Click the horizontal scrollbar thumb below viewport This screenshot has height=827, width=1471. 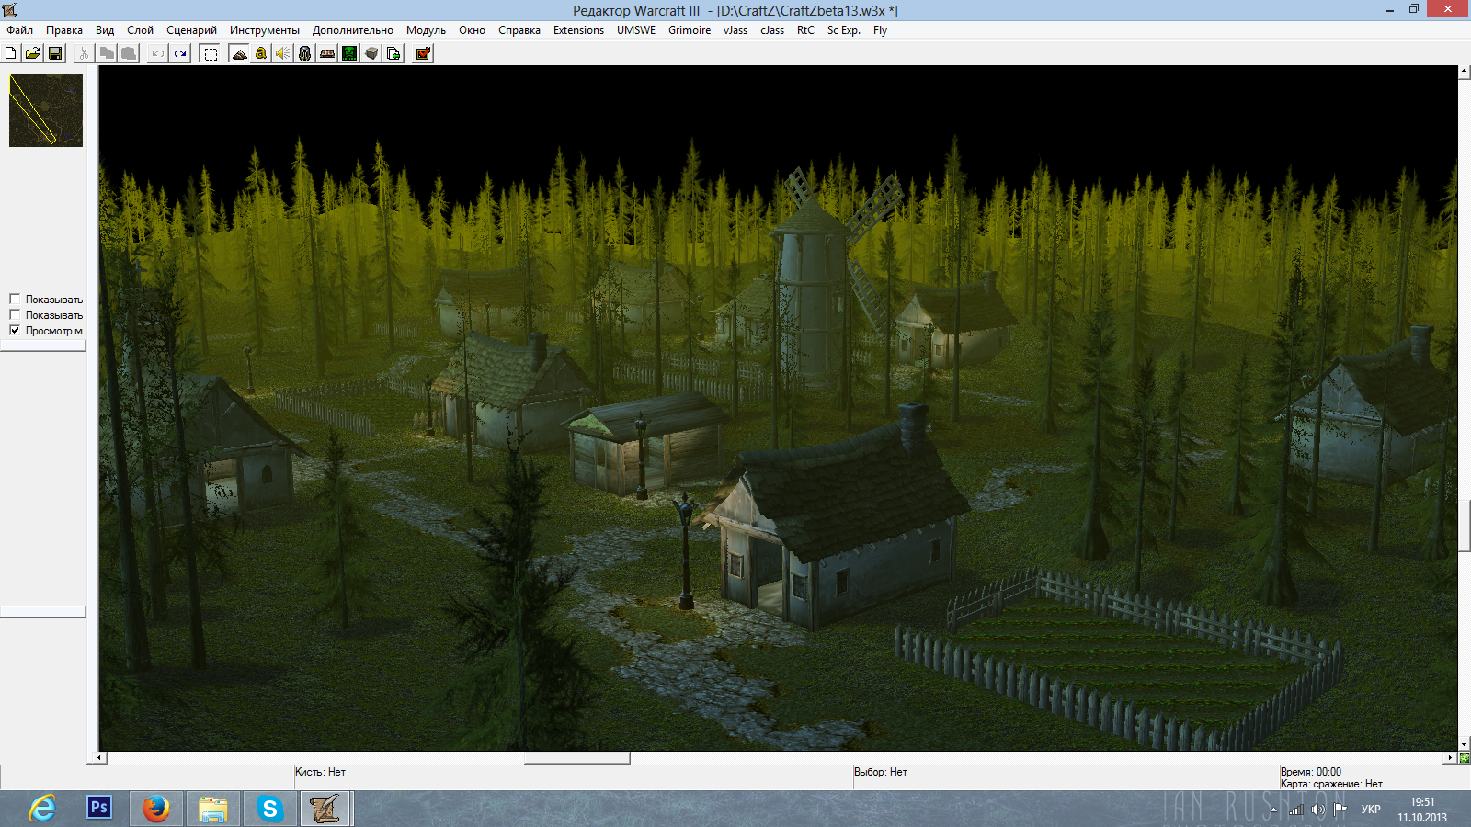coord(576,758)
